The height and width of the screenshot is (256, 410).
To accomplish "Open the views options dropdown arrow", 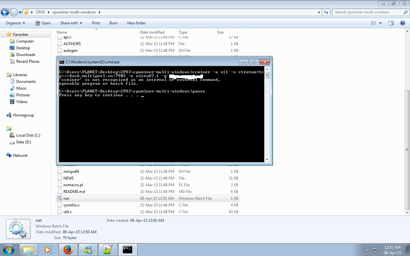I will click(x=380, y=23).
